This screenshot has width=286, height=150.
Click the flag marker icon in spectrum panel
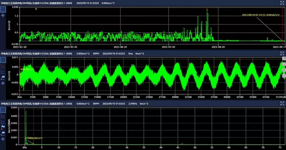[3, 127]
